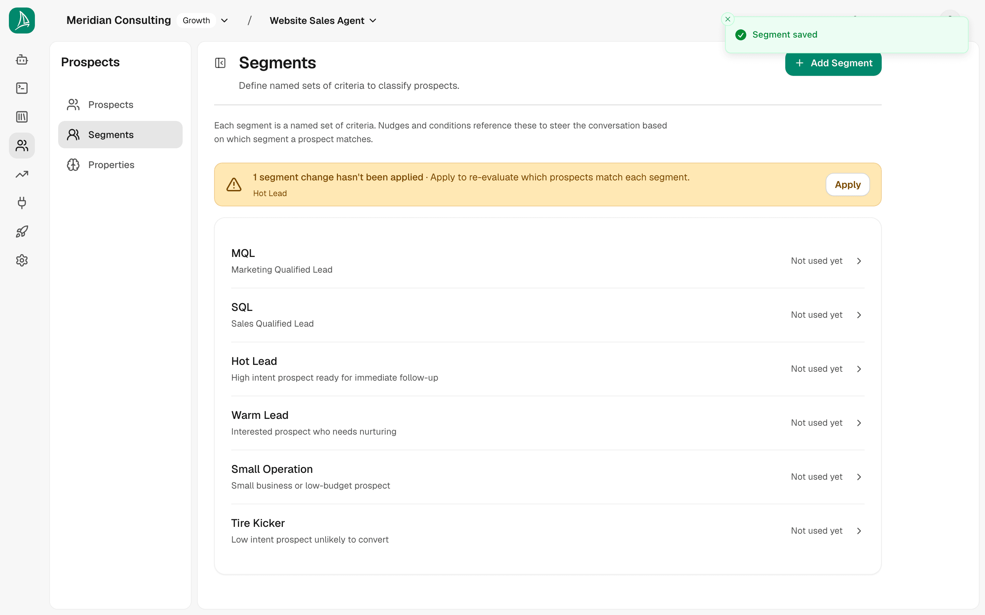Collapse the Prospects side panel icon
This screenshot has width=985, height=615.
tap(220, 63)
